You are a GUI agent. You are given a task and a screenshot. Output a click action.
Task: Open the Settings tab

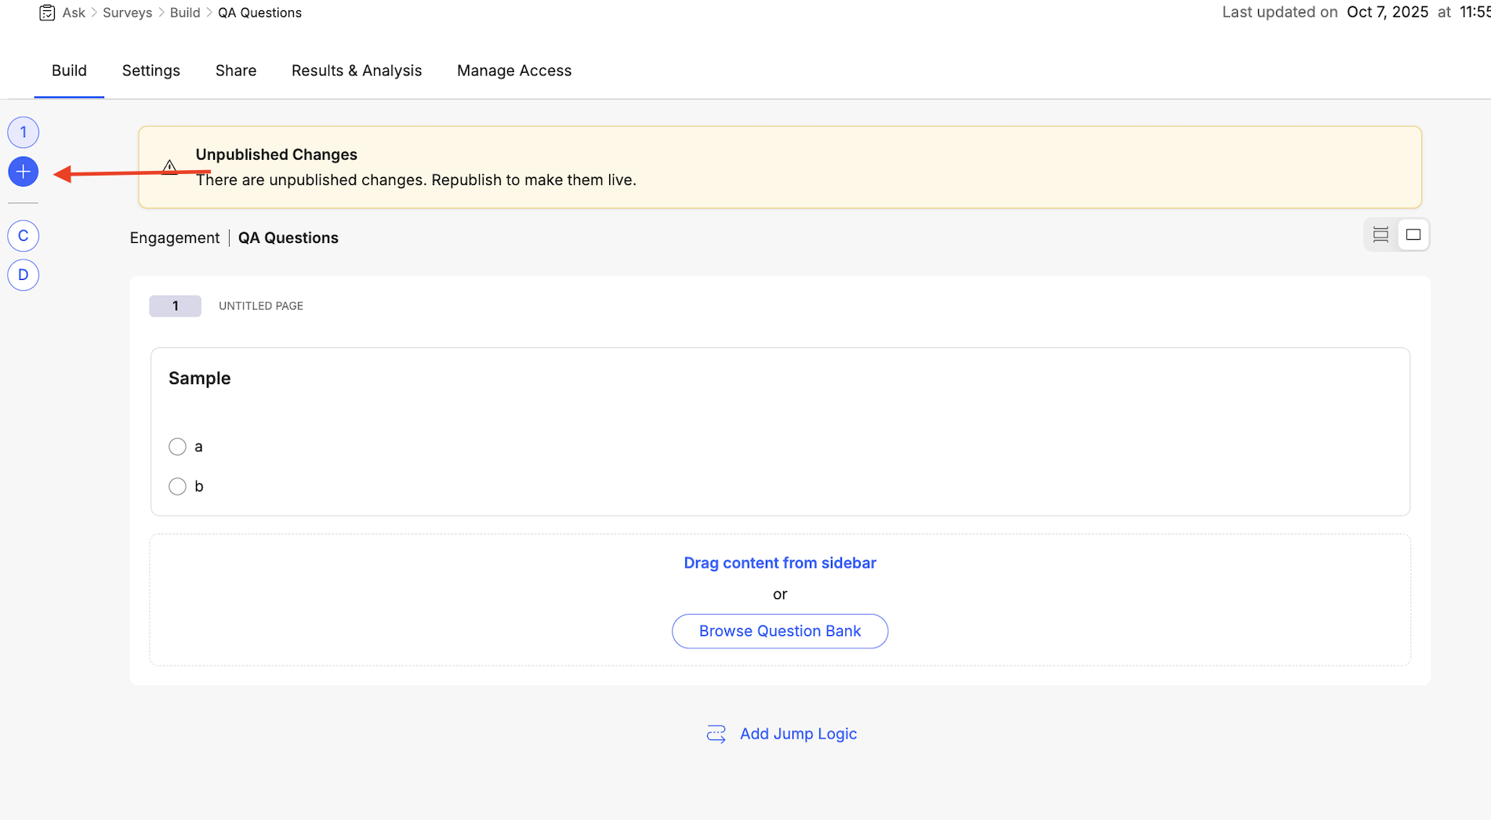pyautogui.click(x=151, y=71)
